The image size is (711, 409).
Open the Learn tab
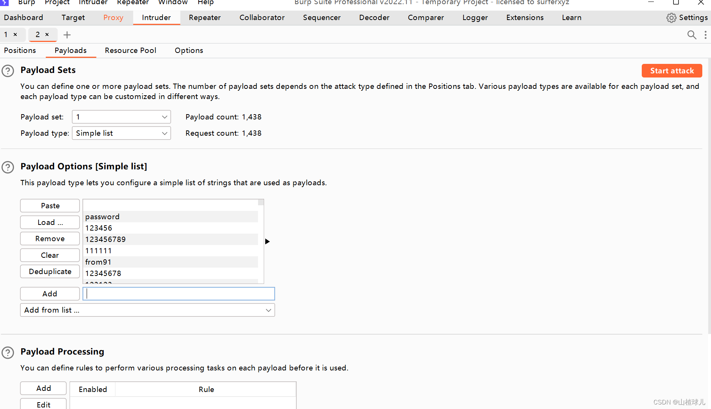(571, 17)
